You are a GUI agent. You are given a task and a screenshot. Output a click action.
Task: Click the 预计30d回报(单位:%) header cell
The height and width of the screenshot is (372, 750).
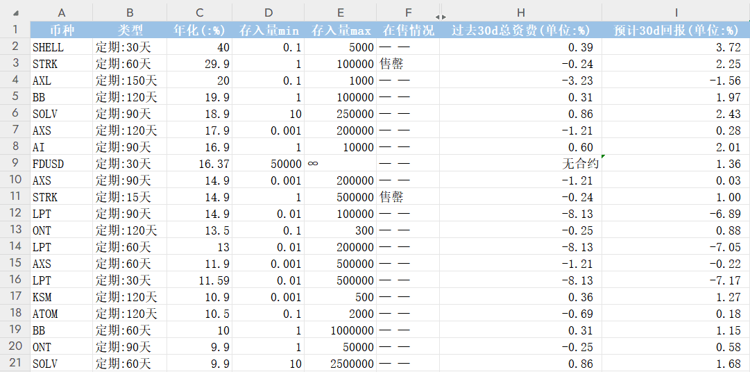click(676, 30)
